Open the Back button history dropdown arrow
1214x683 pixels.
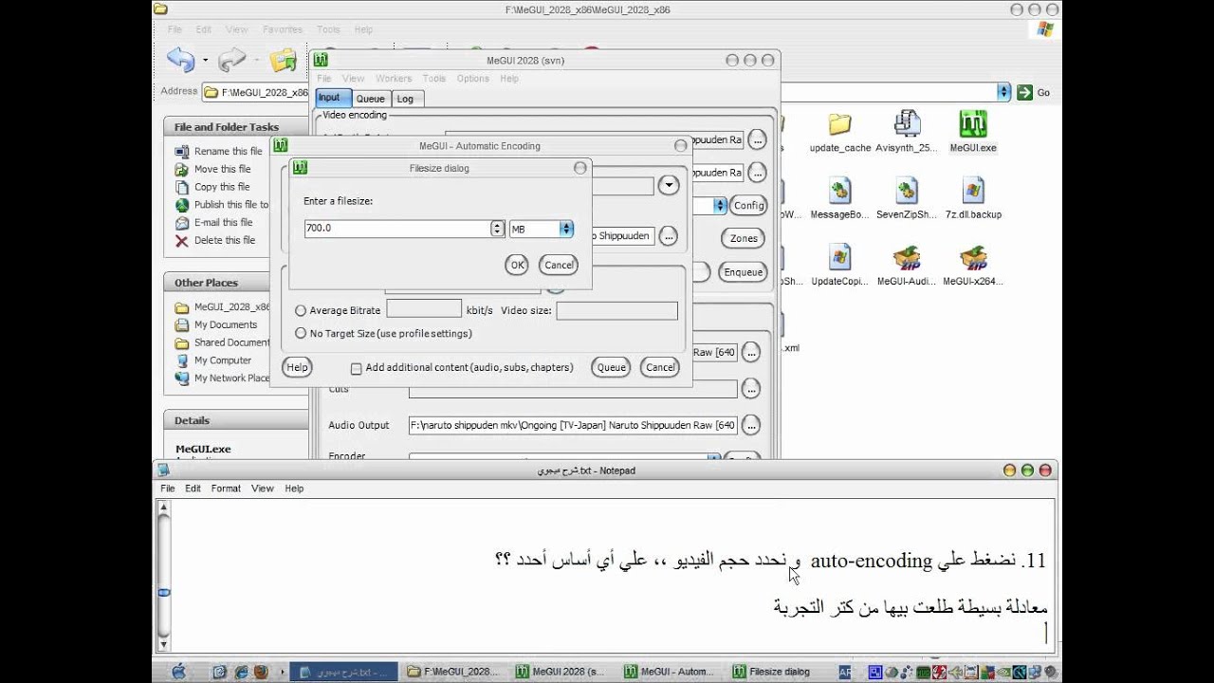tap(205, 61)
